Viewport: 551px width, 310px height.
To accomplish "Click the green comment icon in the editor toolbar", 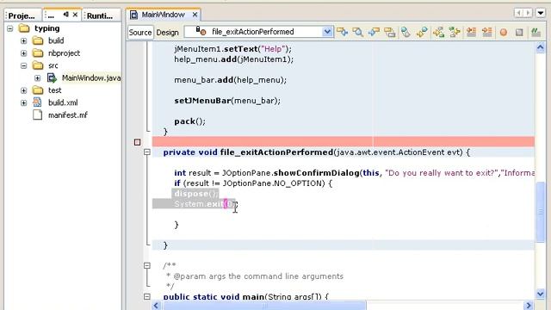I will [536, 33].
